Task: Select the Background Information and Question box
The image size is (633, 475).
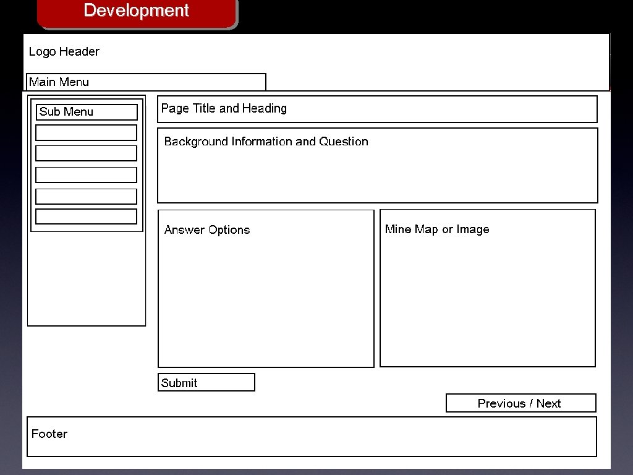Action: point(378,166)
